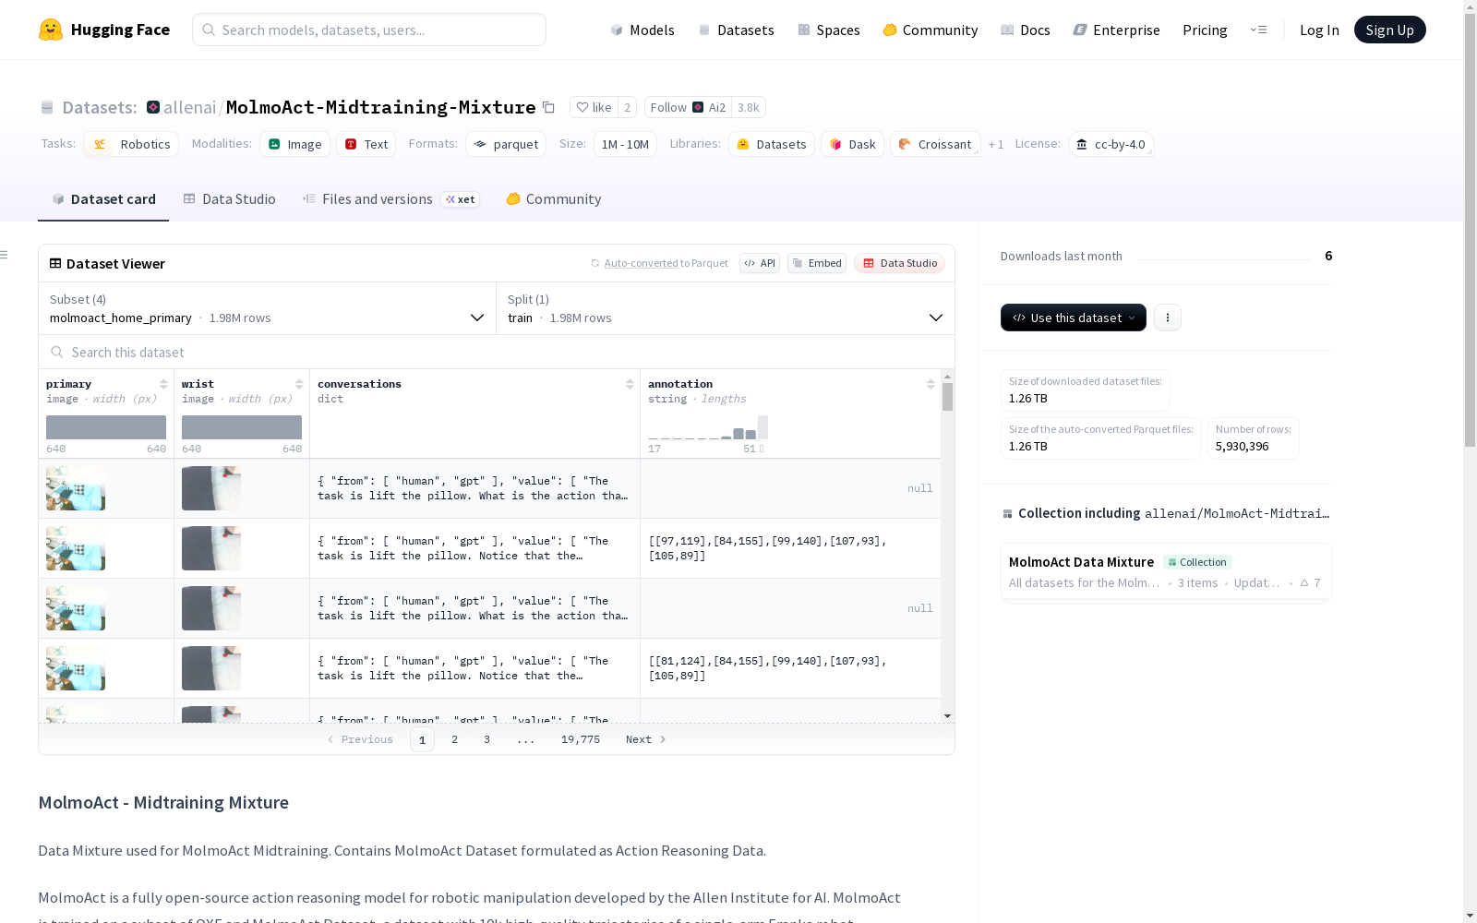1477x923 pixels.
Task: Open the Files and versions tab
Action: (x=390, y=199)
